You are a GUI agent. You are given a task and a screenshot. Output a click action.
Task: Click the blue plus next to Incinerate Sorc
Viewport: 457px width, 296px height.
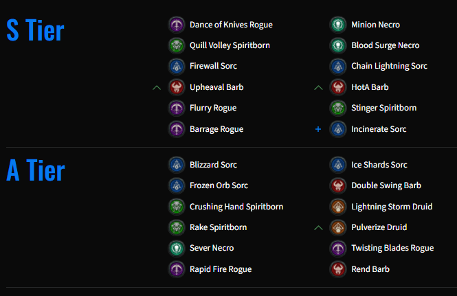[x=318, y=129]
